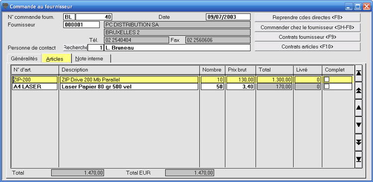Click Commander chez le fournisseur button

point(307,27)
